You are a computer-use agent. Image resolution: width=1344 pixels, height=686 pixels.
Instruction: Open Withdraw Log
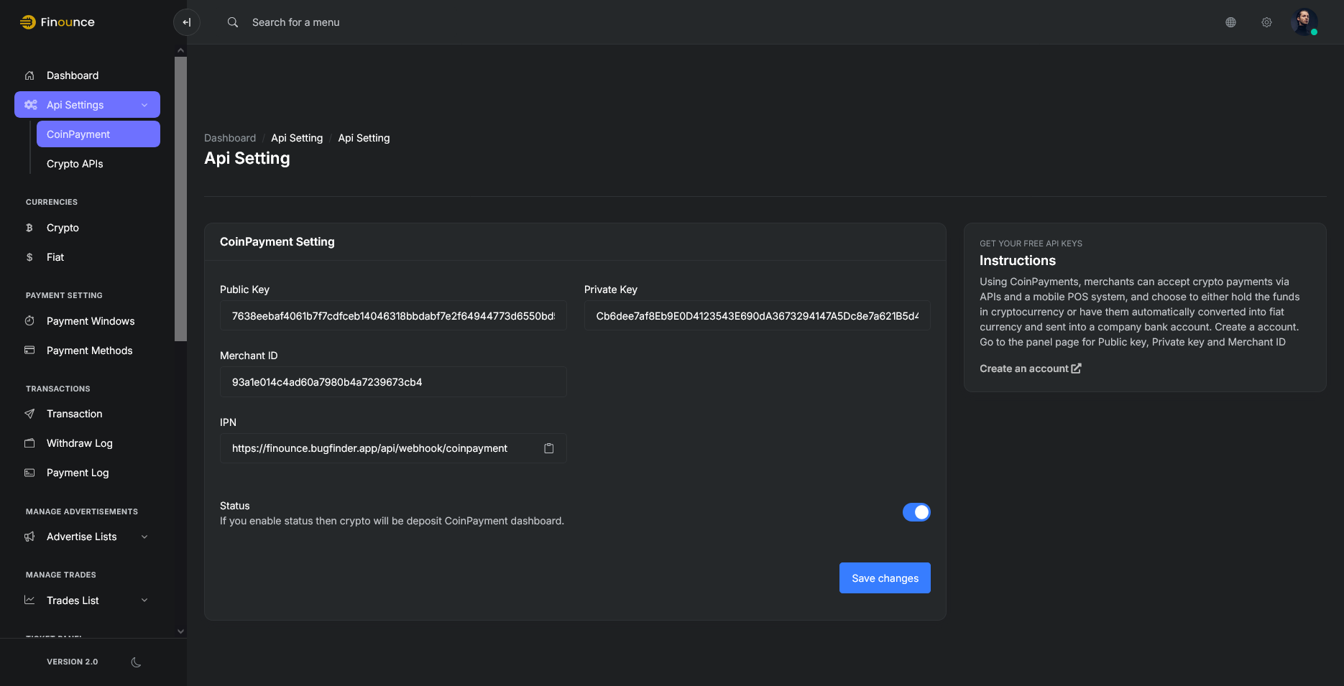[x=87, y=443]
